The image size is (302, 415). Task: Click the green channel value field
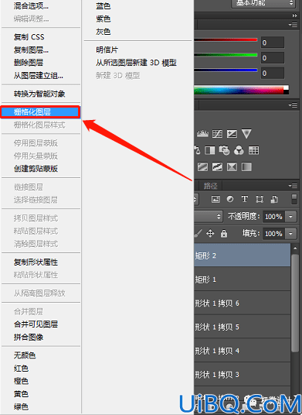pyautogui.click(x=273, y=58)
